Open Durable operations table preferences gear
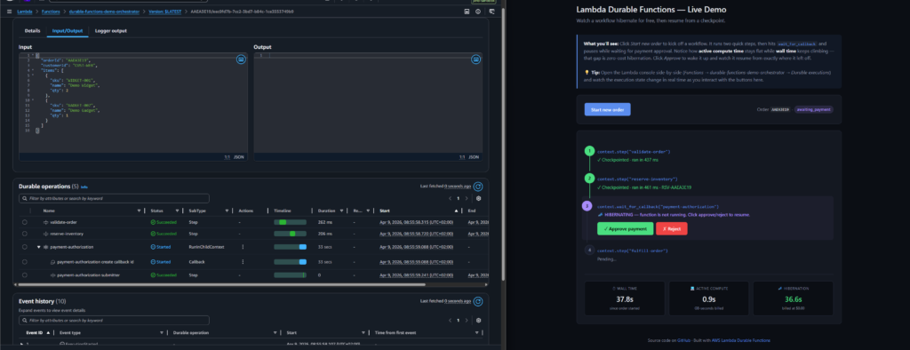 pyautogui.click(x=478, y=198)
